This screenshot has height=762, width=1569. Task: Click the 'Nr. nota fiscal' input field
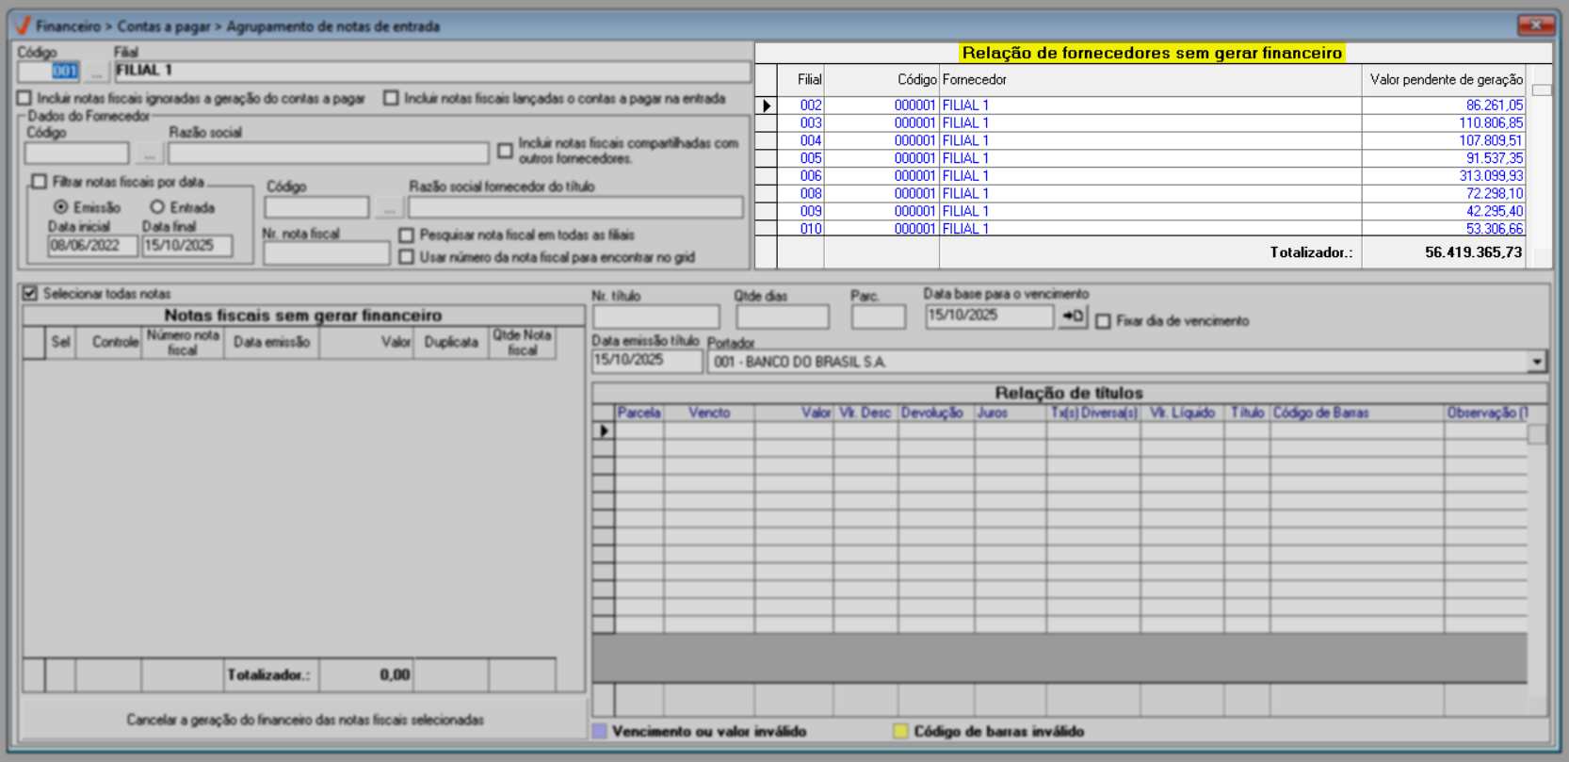point(326,253)
